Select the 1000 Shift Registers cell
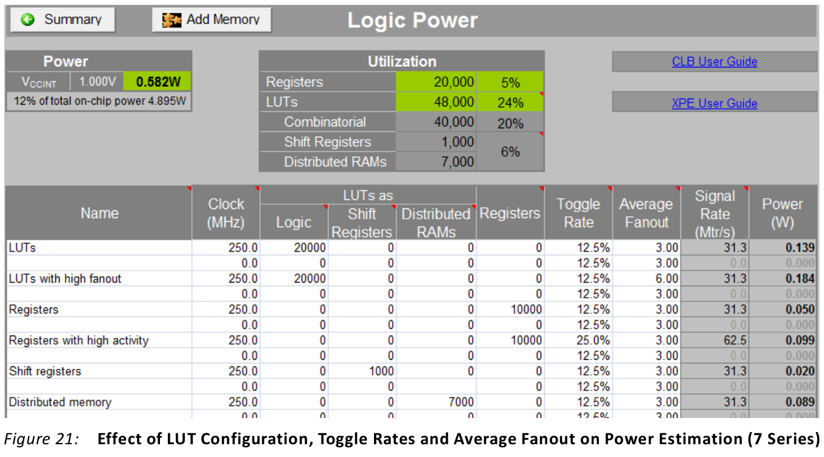The height and width of the screenshot is (457, 824). click(362, 371)
